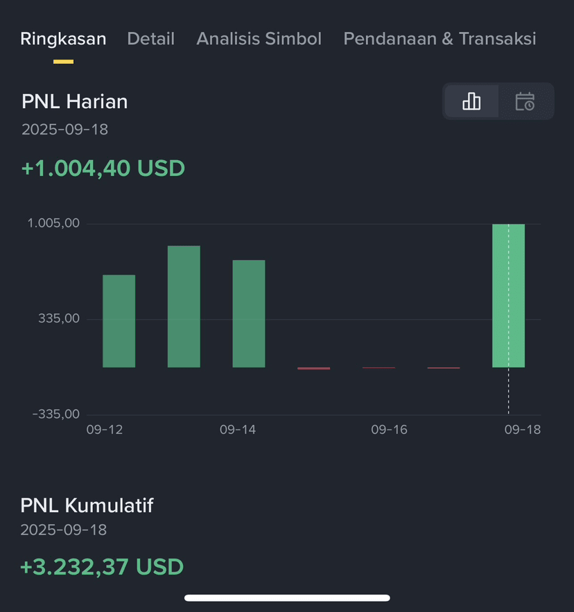Open the Detail tab

(150, 39)
